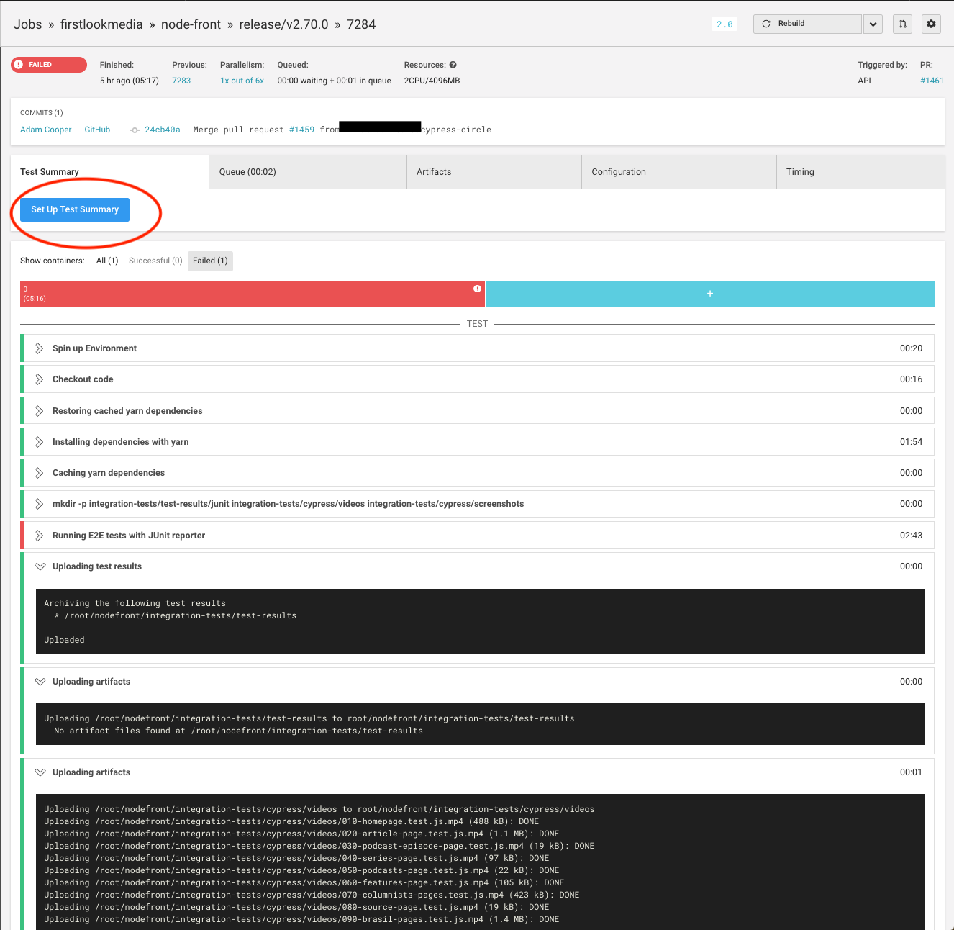
Task: Go to Jobs in the breadcrumb
Action: click(28, 24)
